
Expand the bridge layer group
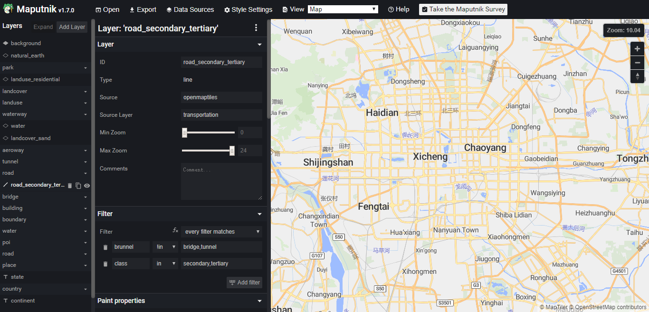tap(45, 197)
